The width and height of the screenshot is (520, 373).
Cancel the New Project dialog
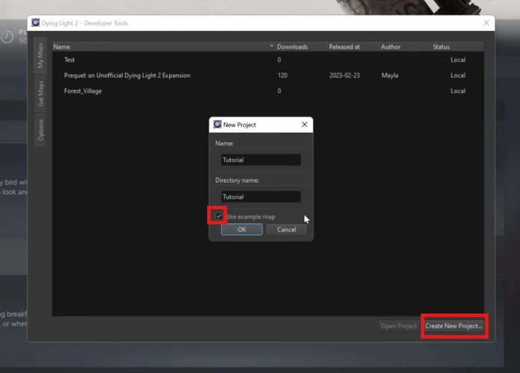point(287,230)
